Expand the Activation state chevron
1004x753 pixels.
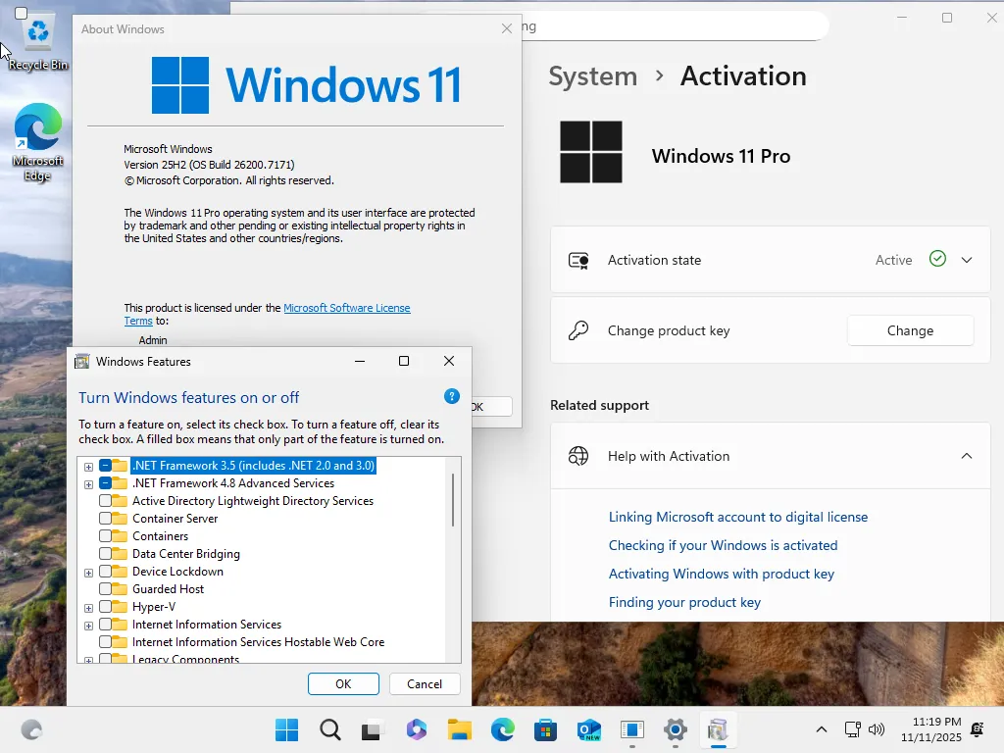click(x=966, y=260)
